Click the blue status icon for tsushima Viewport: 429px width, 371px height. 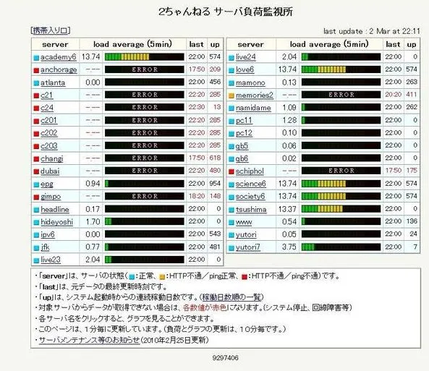[x=232, y=210]
